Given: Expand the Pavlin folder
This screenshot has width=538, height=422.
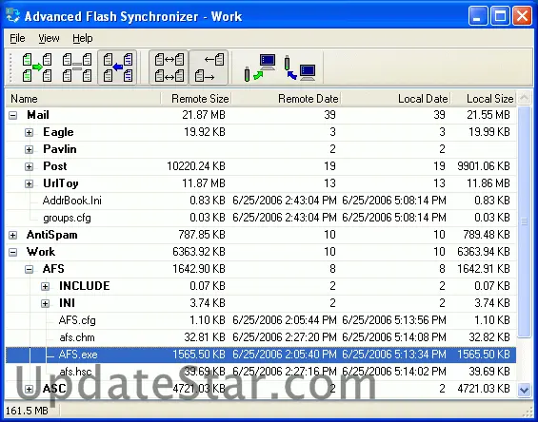Looking at the screenshot, I should 29,149.
